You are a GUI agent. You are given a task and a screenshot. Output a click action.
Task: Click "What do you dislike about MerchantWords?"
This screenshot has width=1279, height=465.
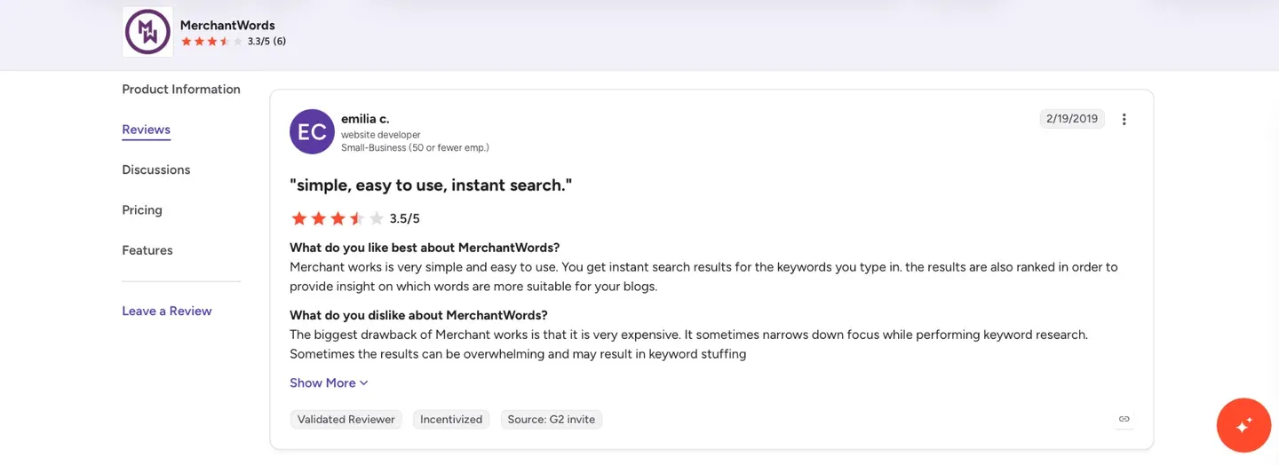(x=418, y=315)
